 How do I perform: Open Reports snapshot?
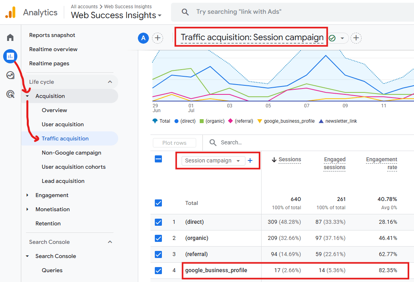52,35
